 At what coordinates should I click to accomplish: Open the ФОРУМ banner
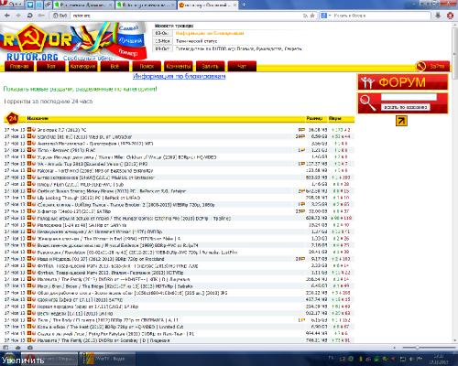pyautogui.click(x=403, y=82)
